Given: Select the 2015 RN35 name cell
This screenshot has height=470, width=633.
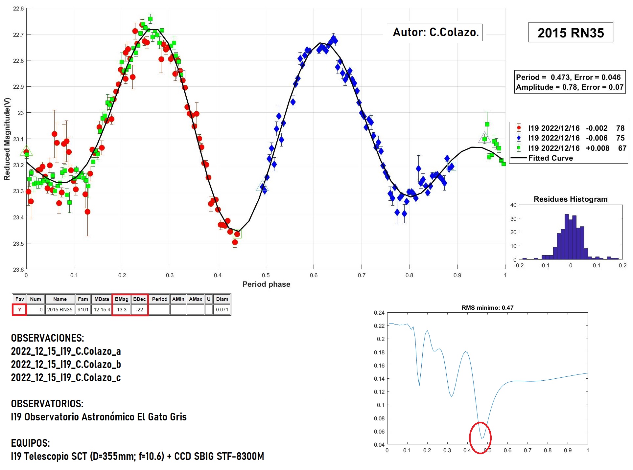Looking at the screenshot, I should (x=60, y=309).
